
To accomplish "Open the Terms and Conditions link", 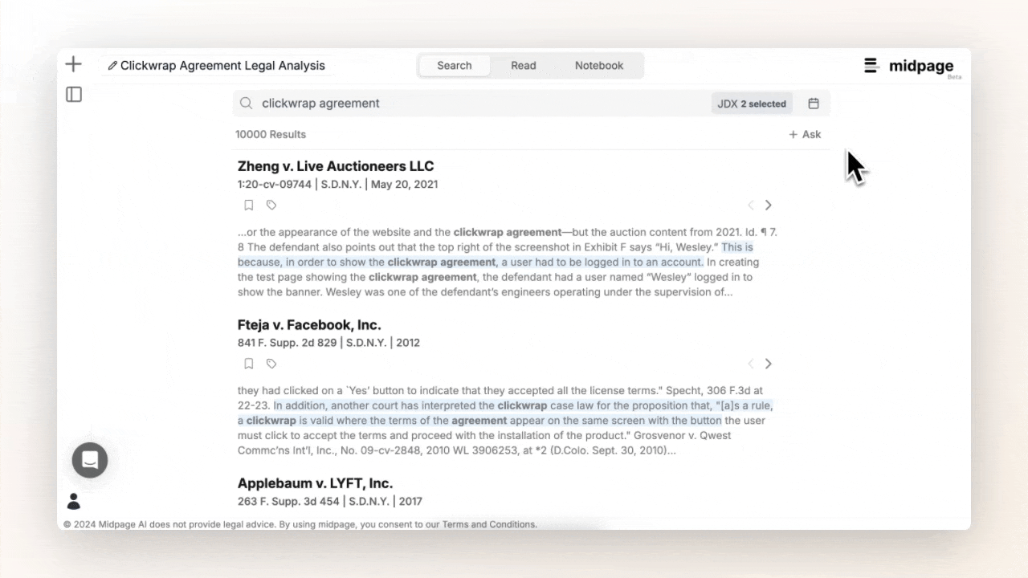I will point(490,524).
